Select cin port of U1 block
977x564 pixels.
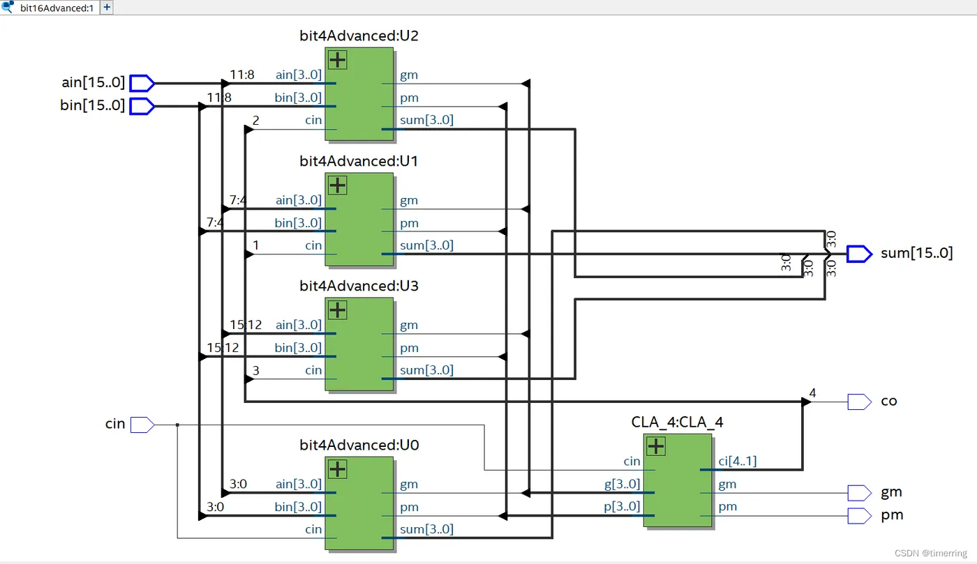[x=313, y=245]
